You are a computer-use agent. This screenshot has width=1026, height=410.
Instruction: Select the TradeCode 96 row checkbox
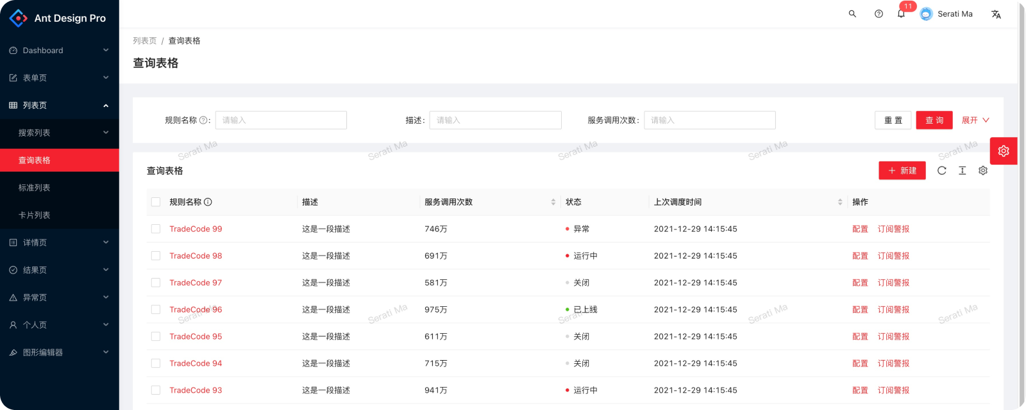click(156, 309)
